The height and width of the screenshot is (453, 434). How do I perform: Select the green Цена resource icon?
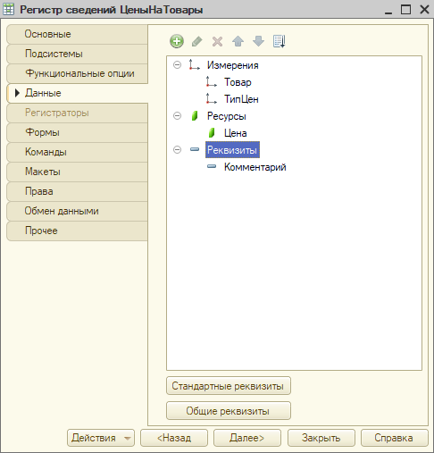tap(212, 133)
